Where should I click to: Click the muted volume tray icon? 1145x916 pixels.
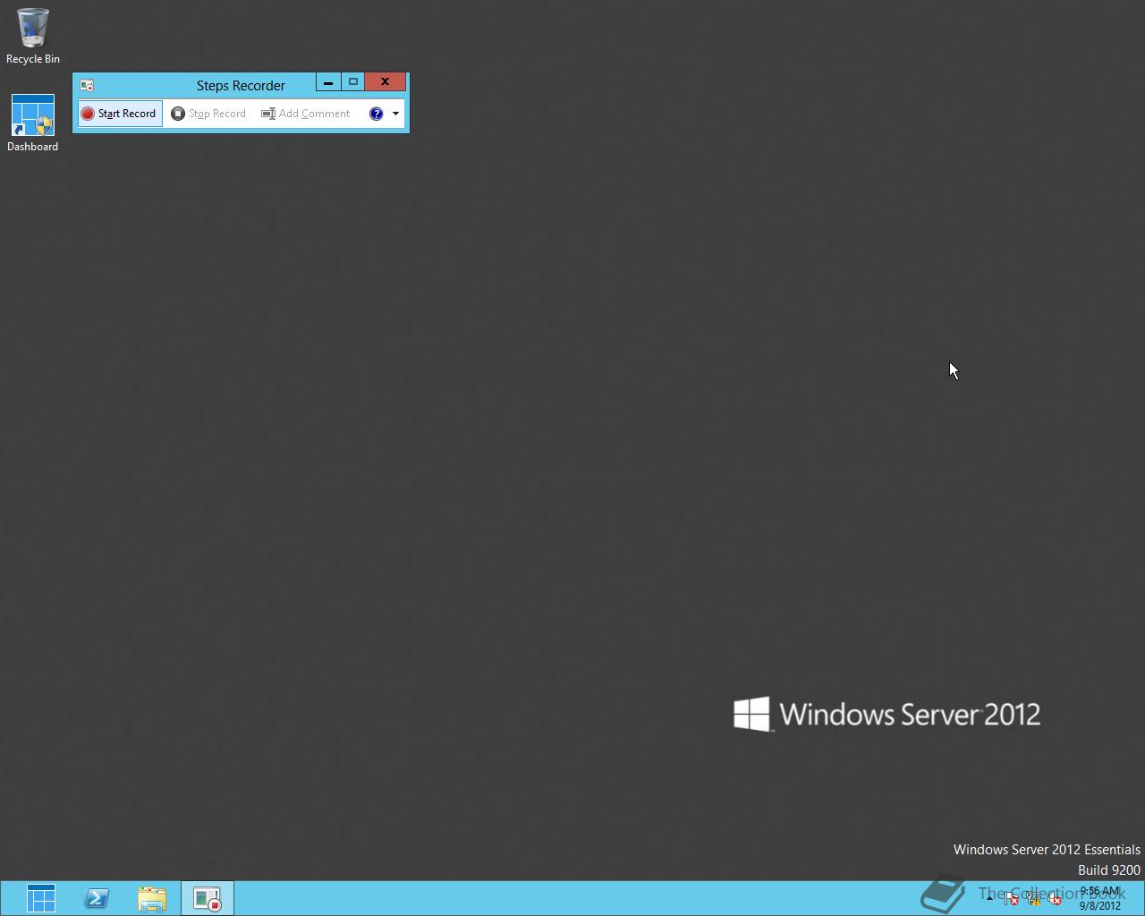pyautogui.click(x=1055, y=899)
